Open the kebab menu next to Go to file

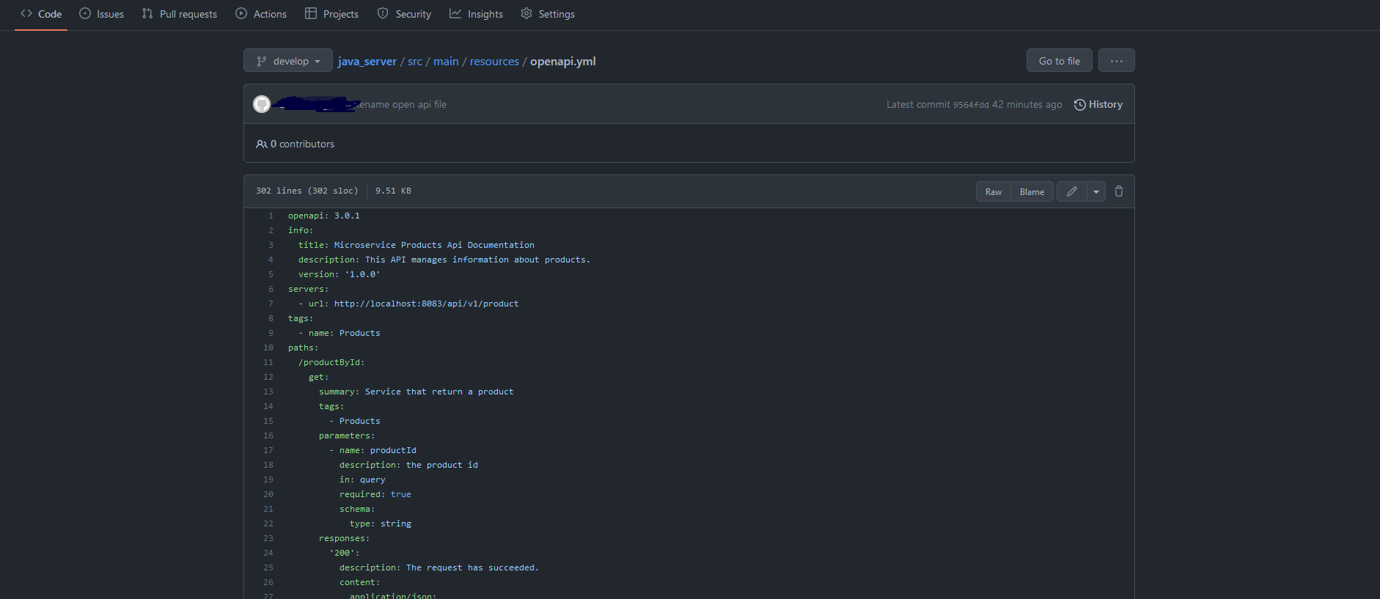1115,60
